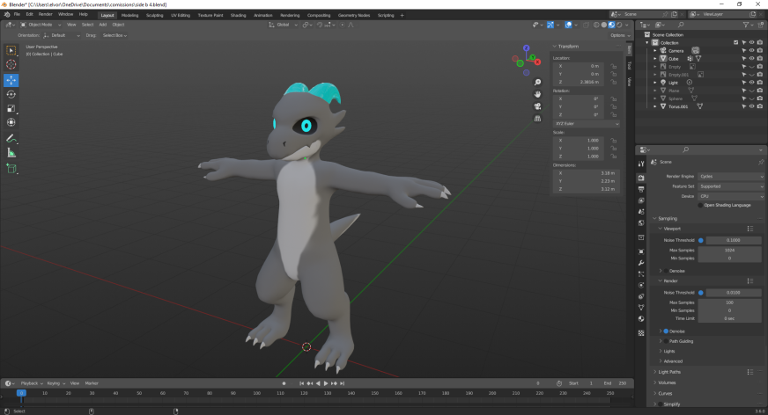Click the Options button in viewport header
The width and height of the screenshot is (768, 415).
click(617, 35)
